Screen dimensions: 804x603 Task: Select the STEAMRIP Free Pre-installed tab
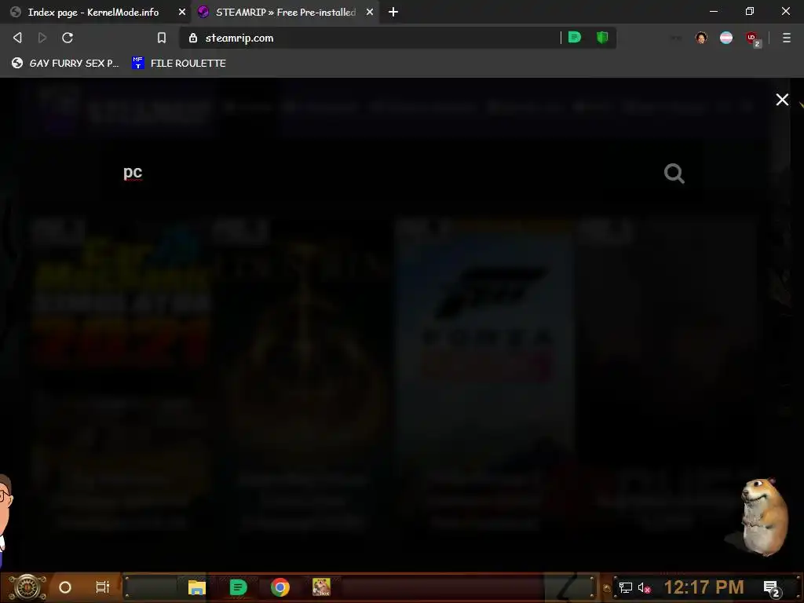point(285,12)
